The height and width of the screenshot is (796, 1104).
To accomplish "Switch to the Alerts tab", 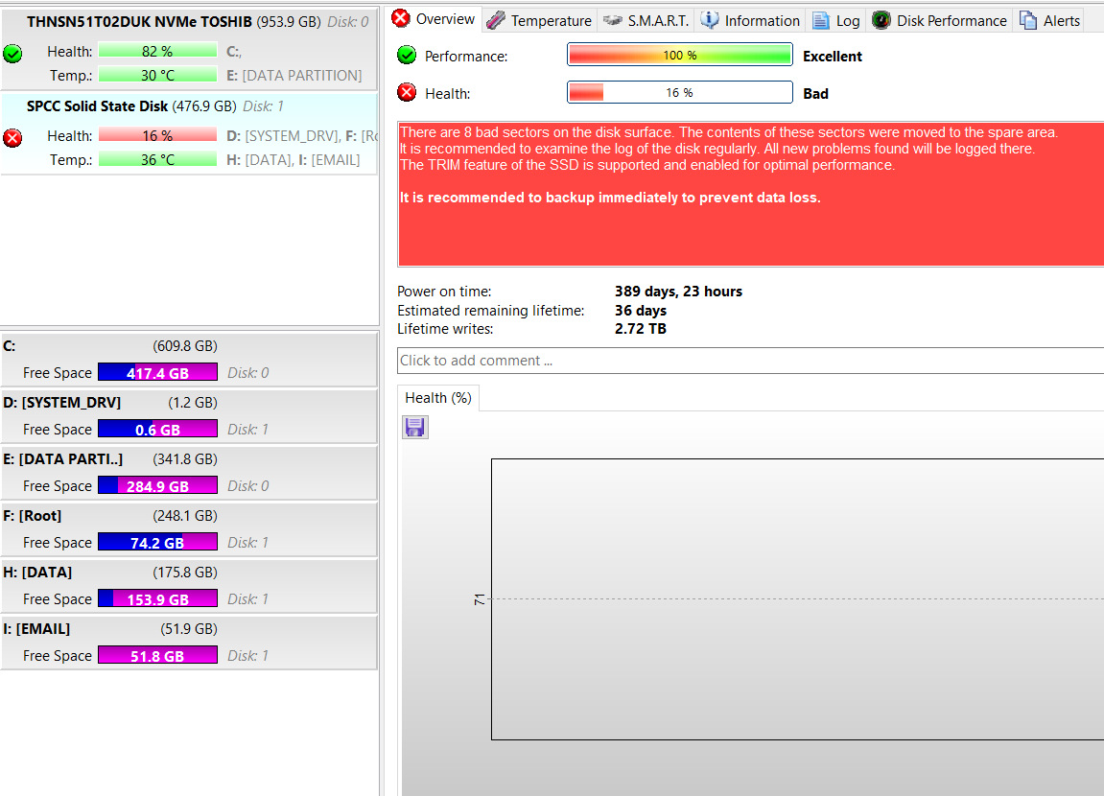I will coord(1049,20).
